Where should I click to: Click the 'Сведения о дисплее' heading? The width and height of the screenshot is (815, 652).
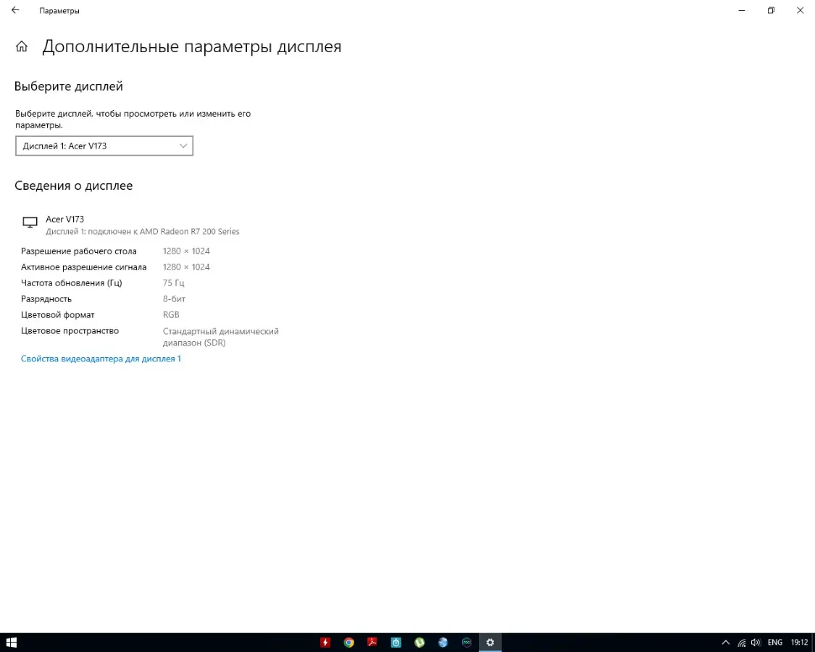(73, 185)
